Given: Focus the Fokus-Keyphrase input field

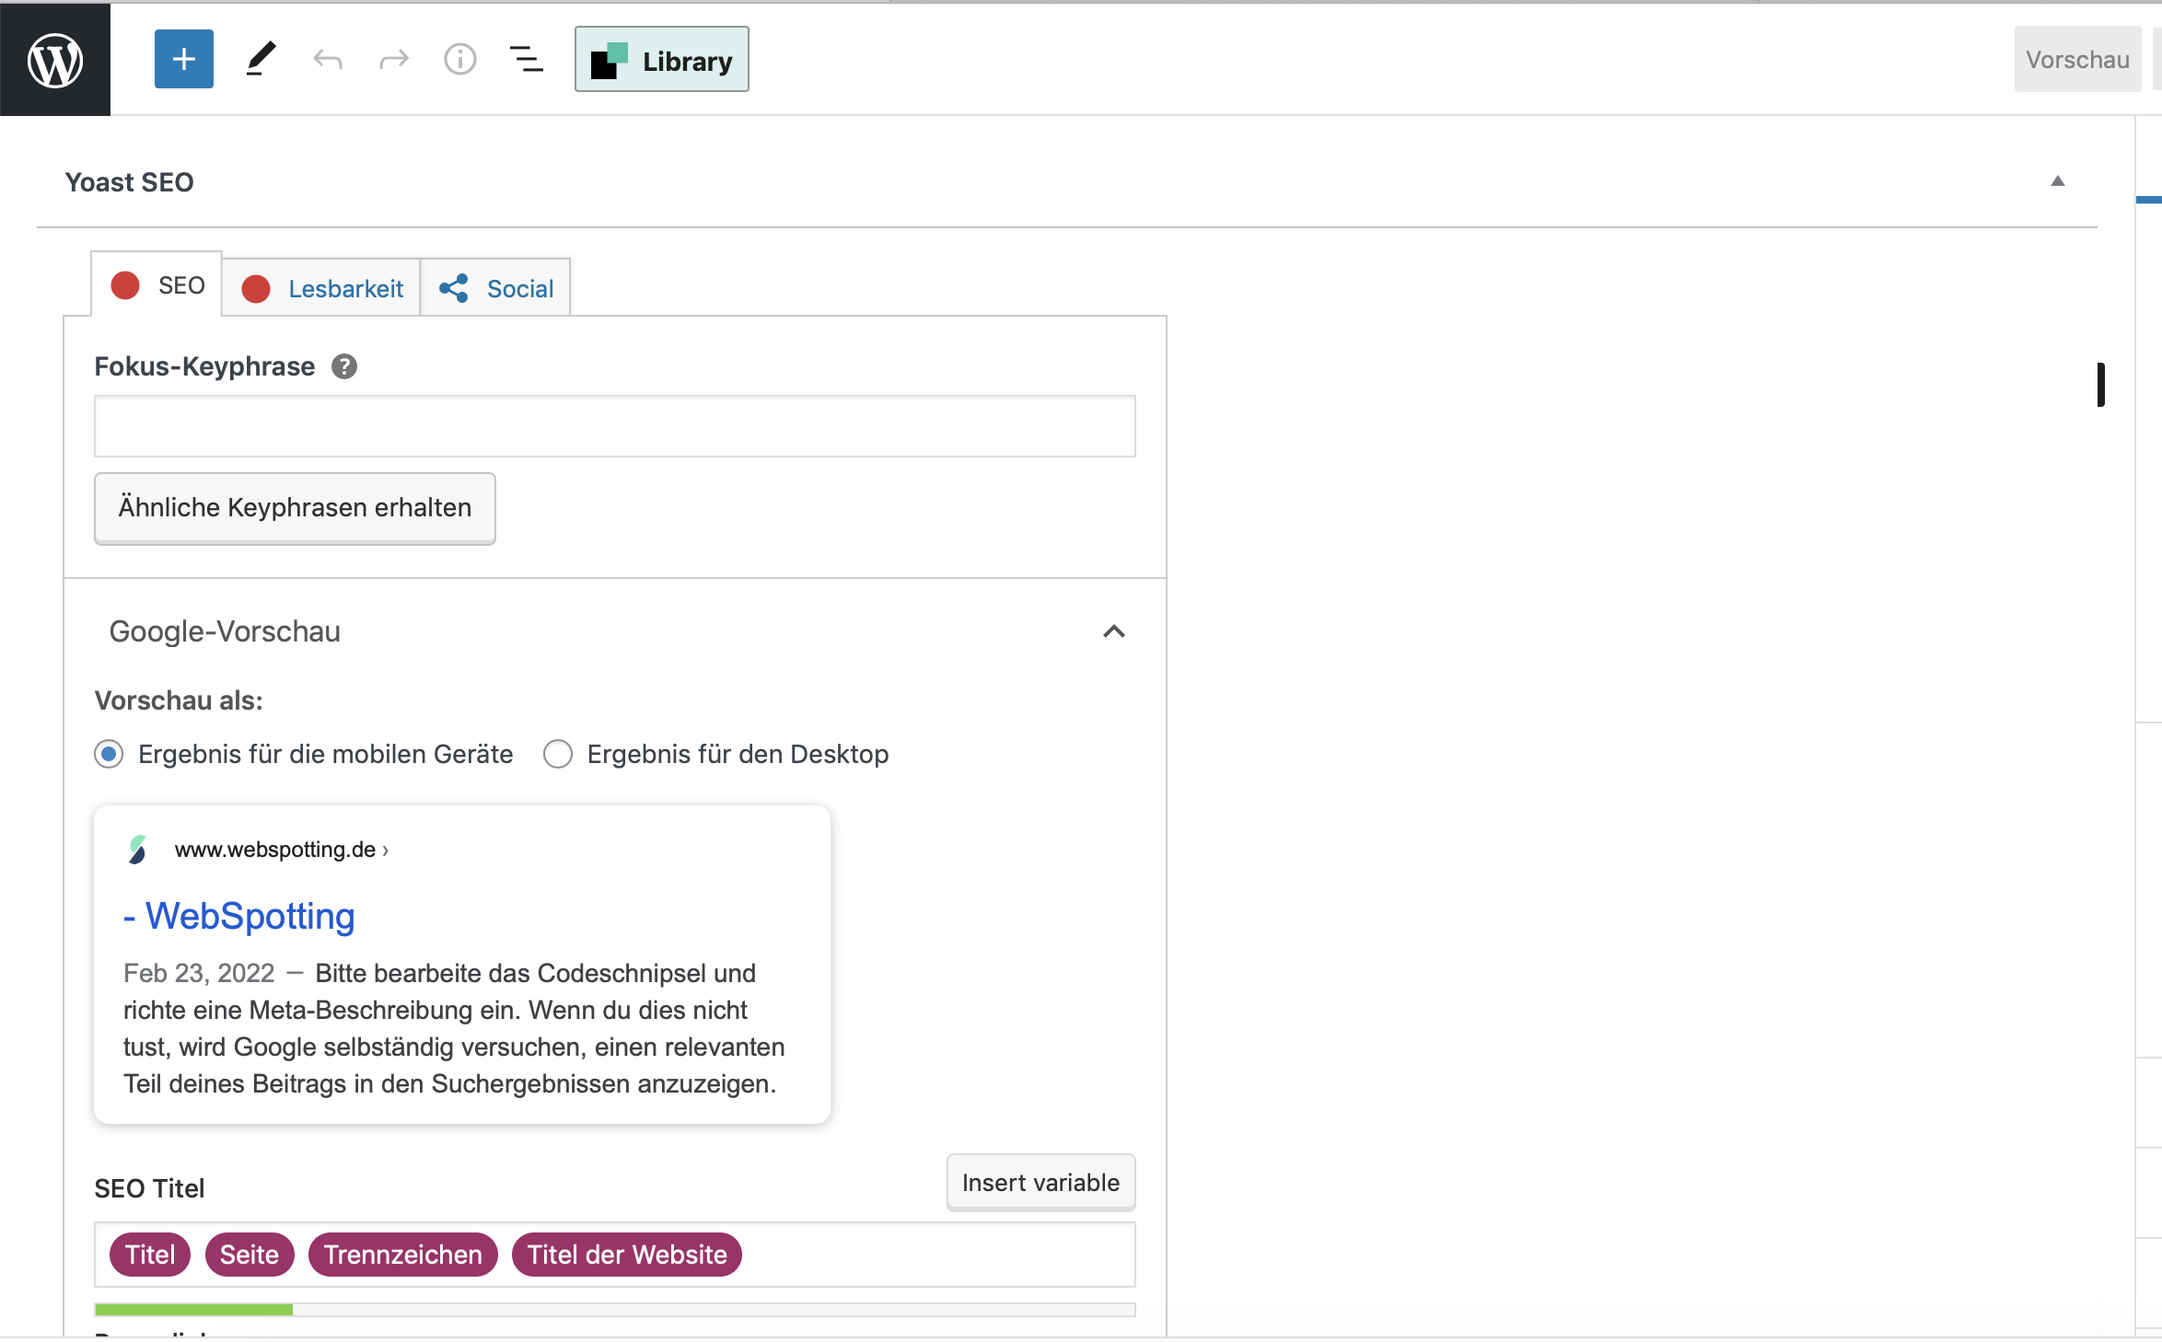Looking at the screenshot, I should point(615,426).
